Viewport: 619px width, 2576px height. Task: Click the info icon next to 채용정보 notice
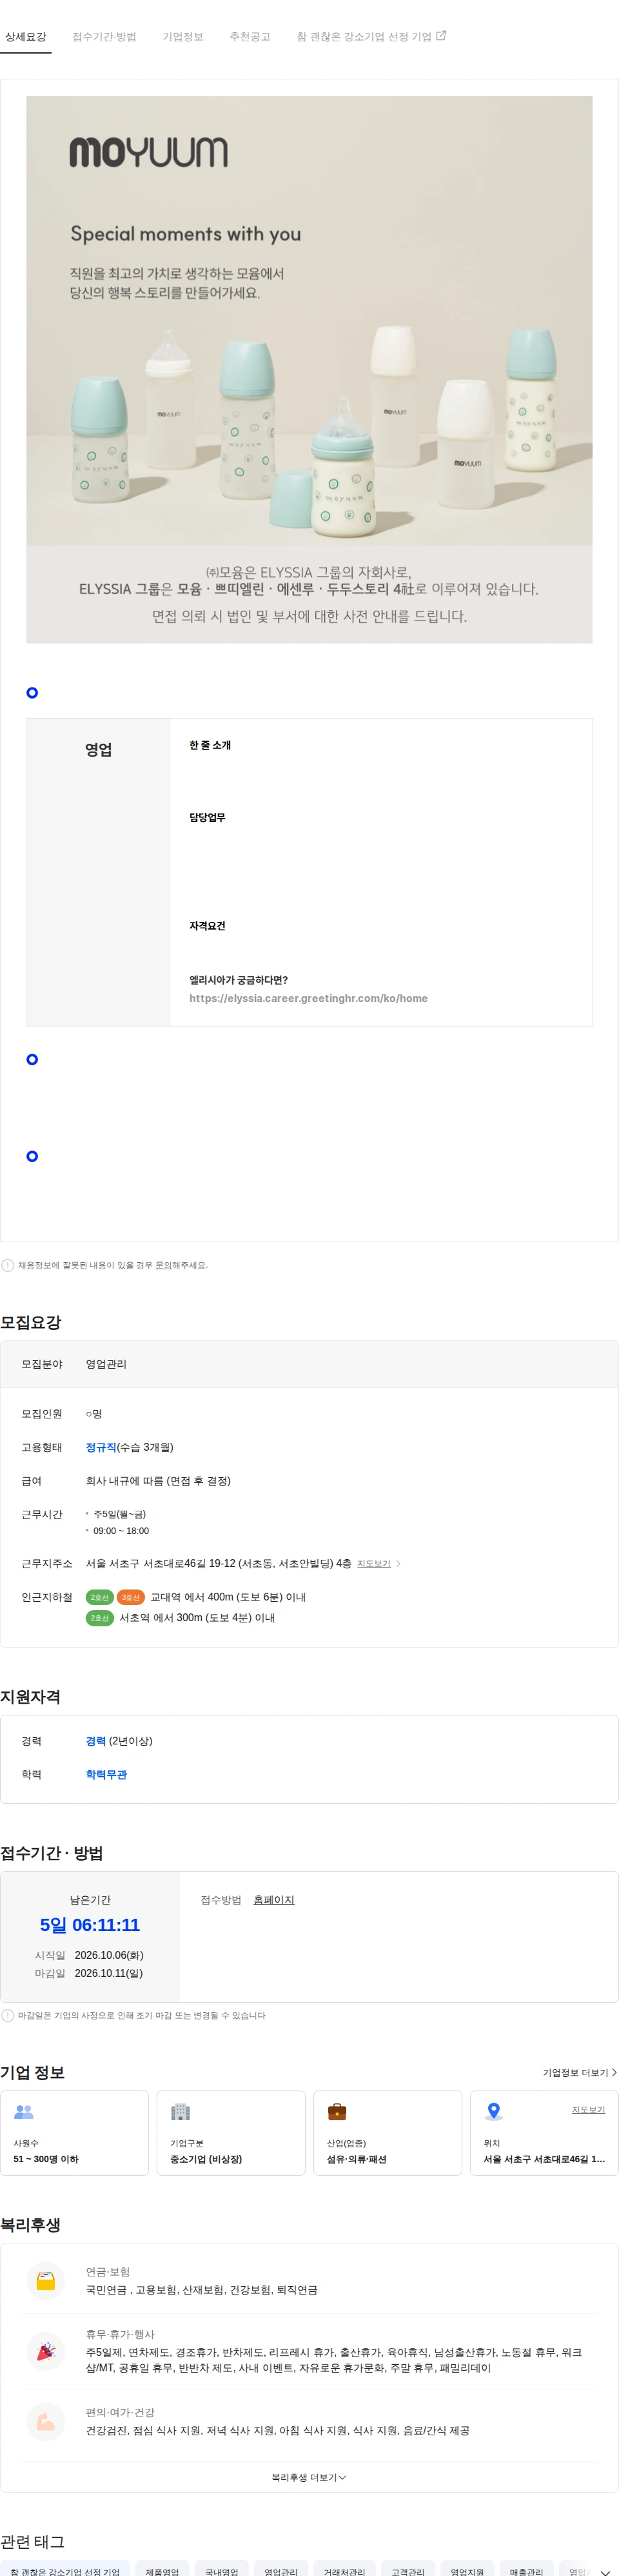(8, 1265)
